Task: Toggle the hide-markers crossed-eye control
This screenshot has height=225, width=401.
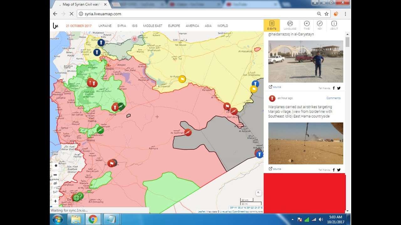Action: tap(56, 183)
